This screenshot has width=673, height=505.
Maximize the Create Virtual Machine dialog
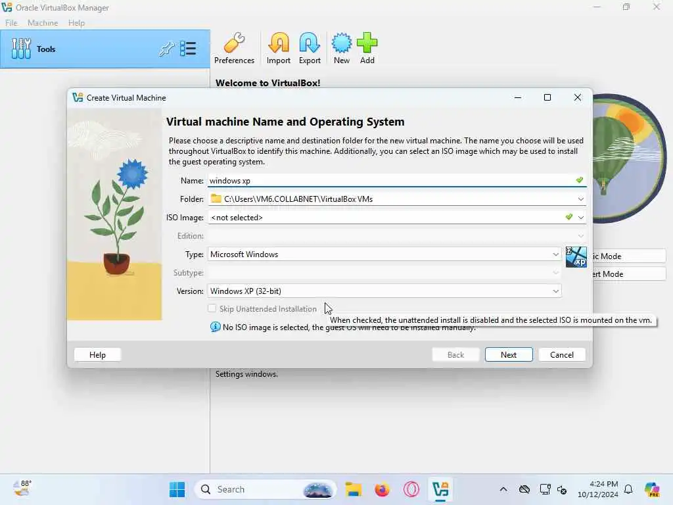click(547, 97)
